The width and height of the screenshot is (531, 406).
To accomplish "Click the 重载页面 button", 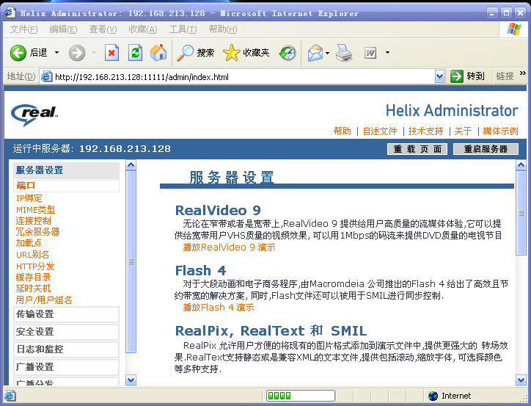I will point(417,149).
